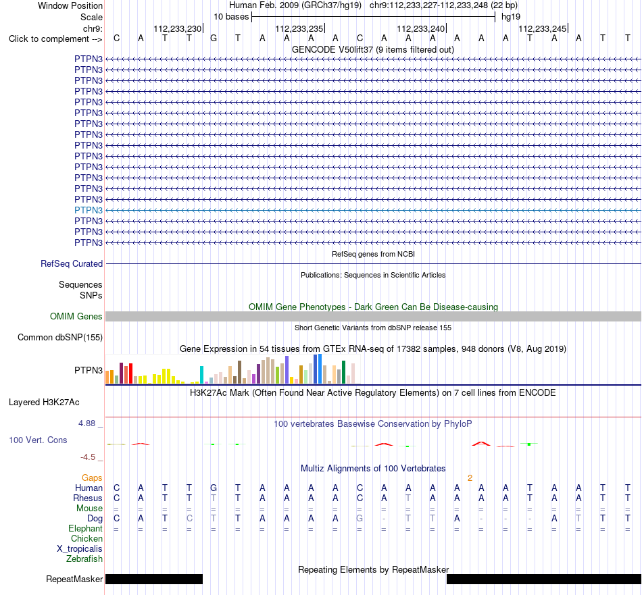Screen dimensions: 642x595
Task: Open the OMIM Gene Phenotypes track title
Action: (x=373, y=307)
